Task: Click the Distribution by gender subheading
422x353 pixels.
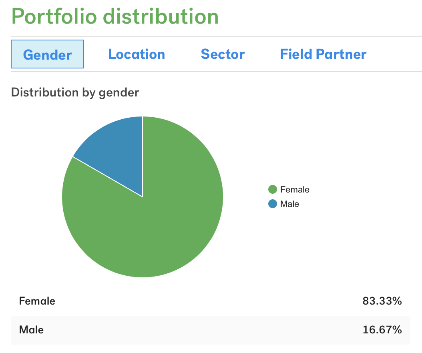Action: 75,92
